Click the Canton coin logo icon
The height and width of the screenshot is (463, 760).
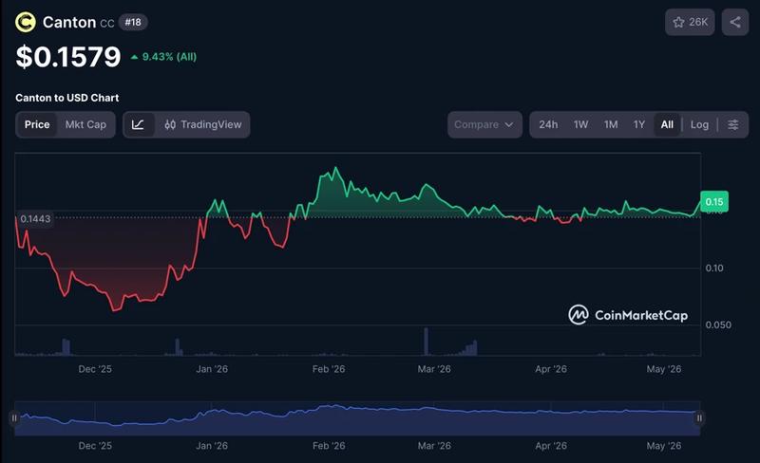click(26, 22)
